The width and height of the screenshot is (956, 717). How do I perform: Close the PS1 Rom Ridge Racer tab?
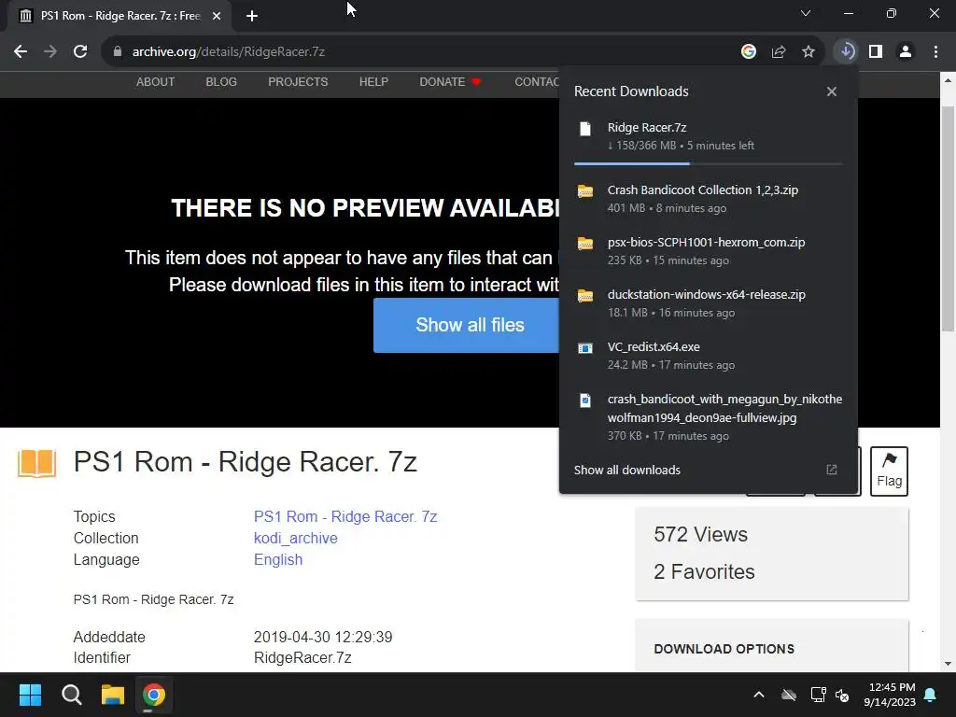(217, 16)
